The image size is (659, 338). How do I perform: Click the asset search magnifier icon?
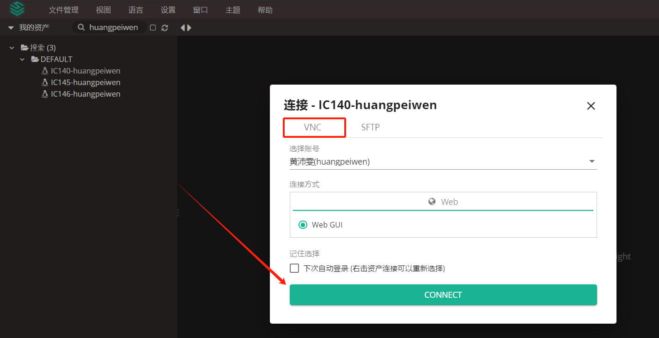81,28
